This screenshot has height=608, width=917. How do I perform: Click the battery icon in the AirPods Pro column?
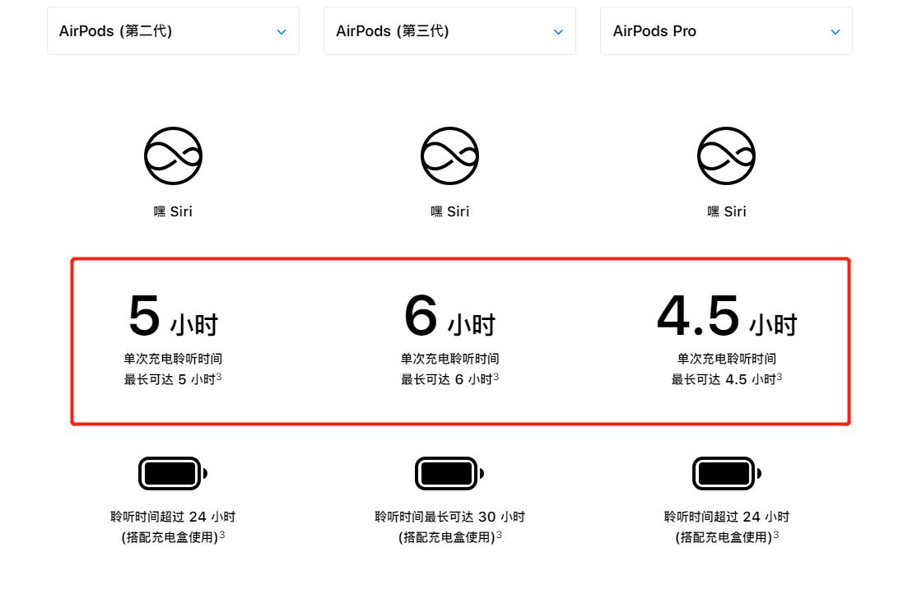(x=726, y=474)
